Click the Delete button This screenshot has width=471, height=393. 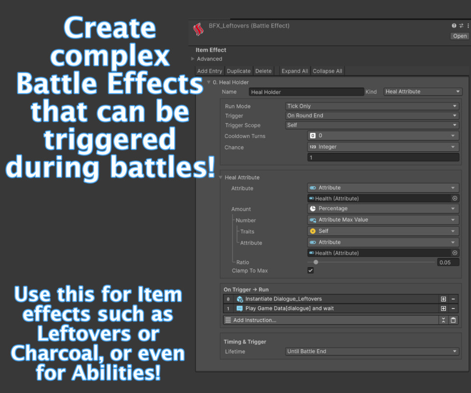click(263, 71)
